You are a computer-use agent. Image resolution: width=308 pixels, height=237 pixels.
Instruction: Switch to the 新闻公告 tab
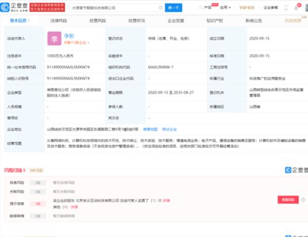tap(254, 20)
